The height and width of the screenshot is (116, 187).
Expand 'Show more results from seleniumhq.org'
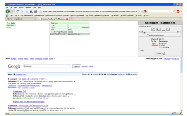(30, 102)
